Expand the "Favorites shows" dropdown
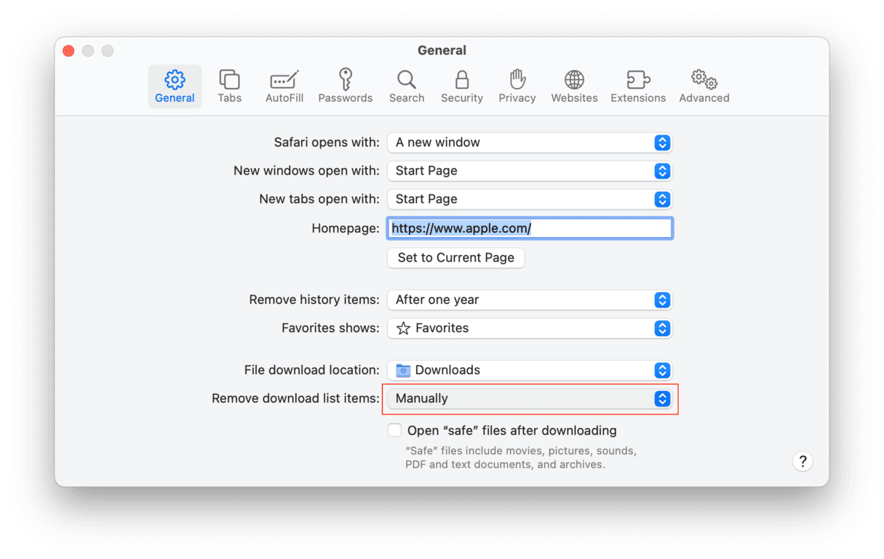 (530, 328)
